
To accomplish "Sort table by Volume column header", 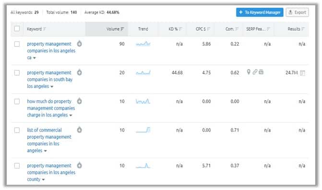I will [115, 29].
